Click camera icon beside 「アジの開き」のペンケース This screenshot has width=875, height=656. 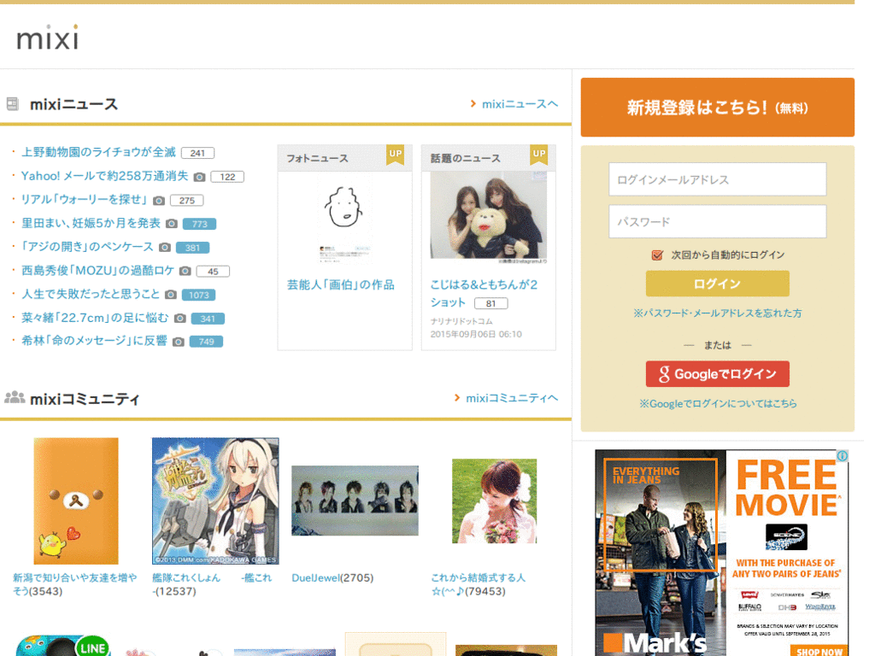click(x=165, y=247)
